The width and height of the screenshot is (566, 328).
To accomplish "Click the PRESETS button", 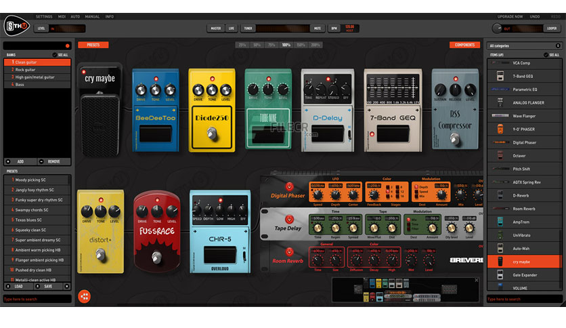I will click(x=93, y=45).
